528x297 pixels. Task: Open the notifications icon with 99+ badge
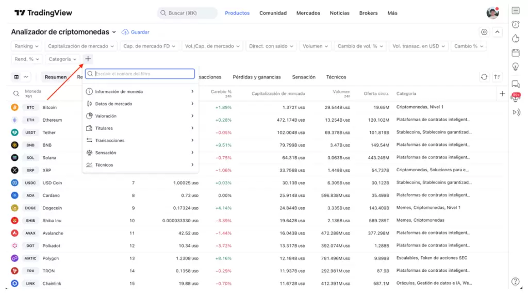(x=516, y=97)
